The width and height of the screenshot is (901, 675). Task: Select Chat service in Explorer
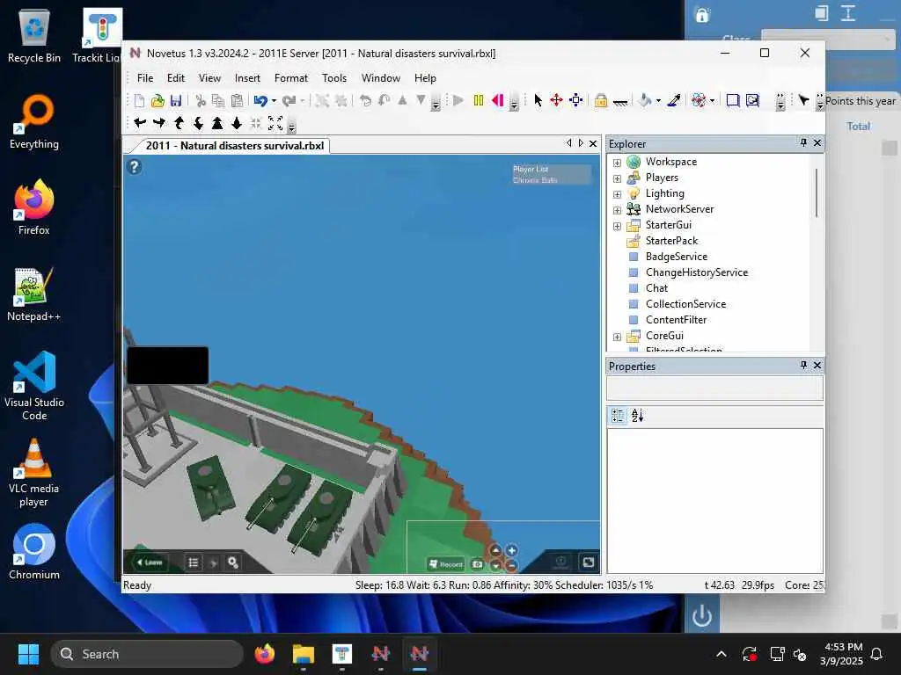(x=656, y=288)
